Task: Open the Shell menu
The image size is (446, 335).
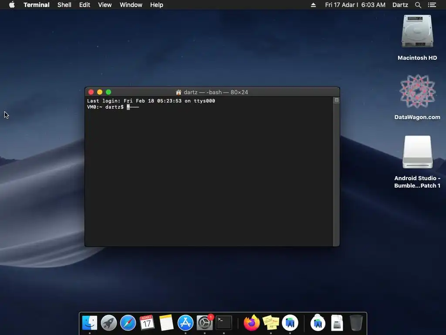Action: tap(64, 5)
